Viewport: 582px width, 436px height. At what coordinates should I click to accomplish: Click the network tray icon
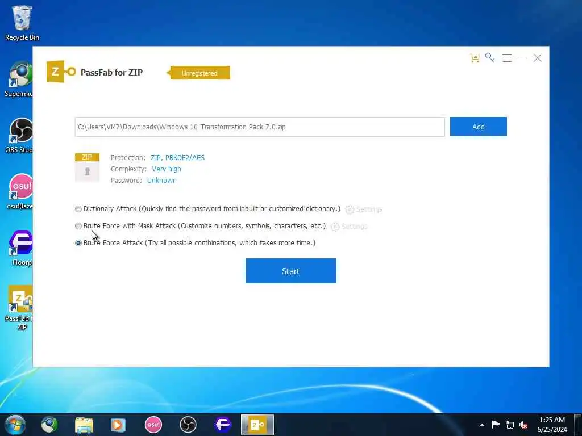pyautogui.click(x=510, y=425)
